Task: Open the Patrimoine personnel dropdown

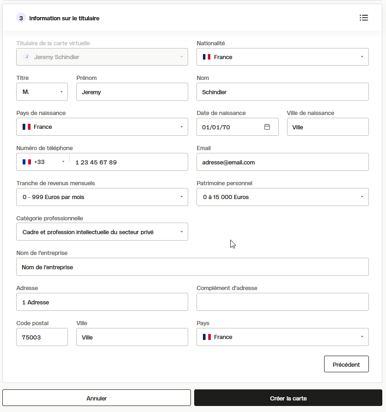Action: (282, 197)
